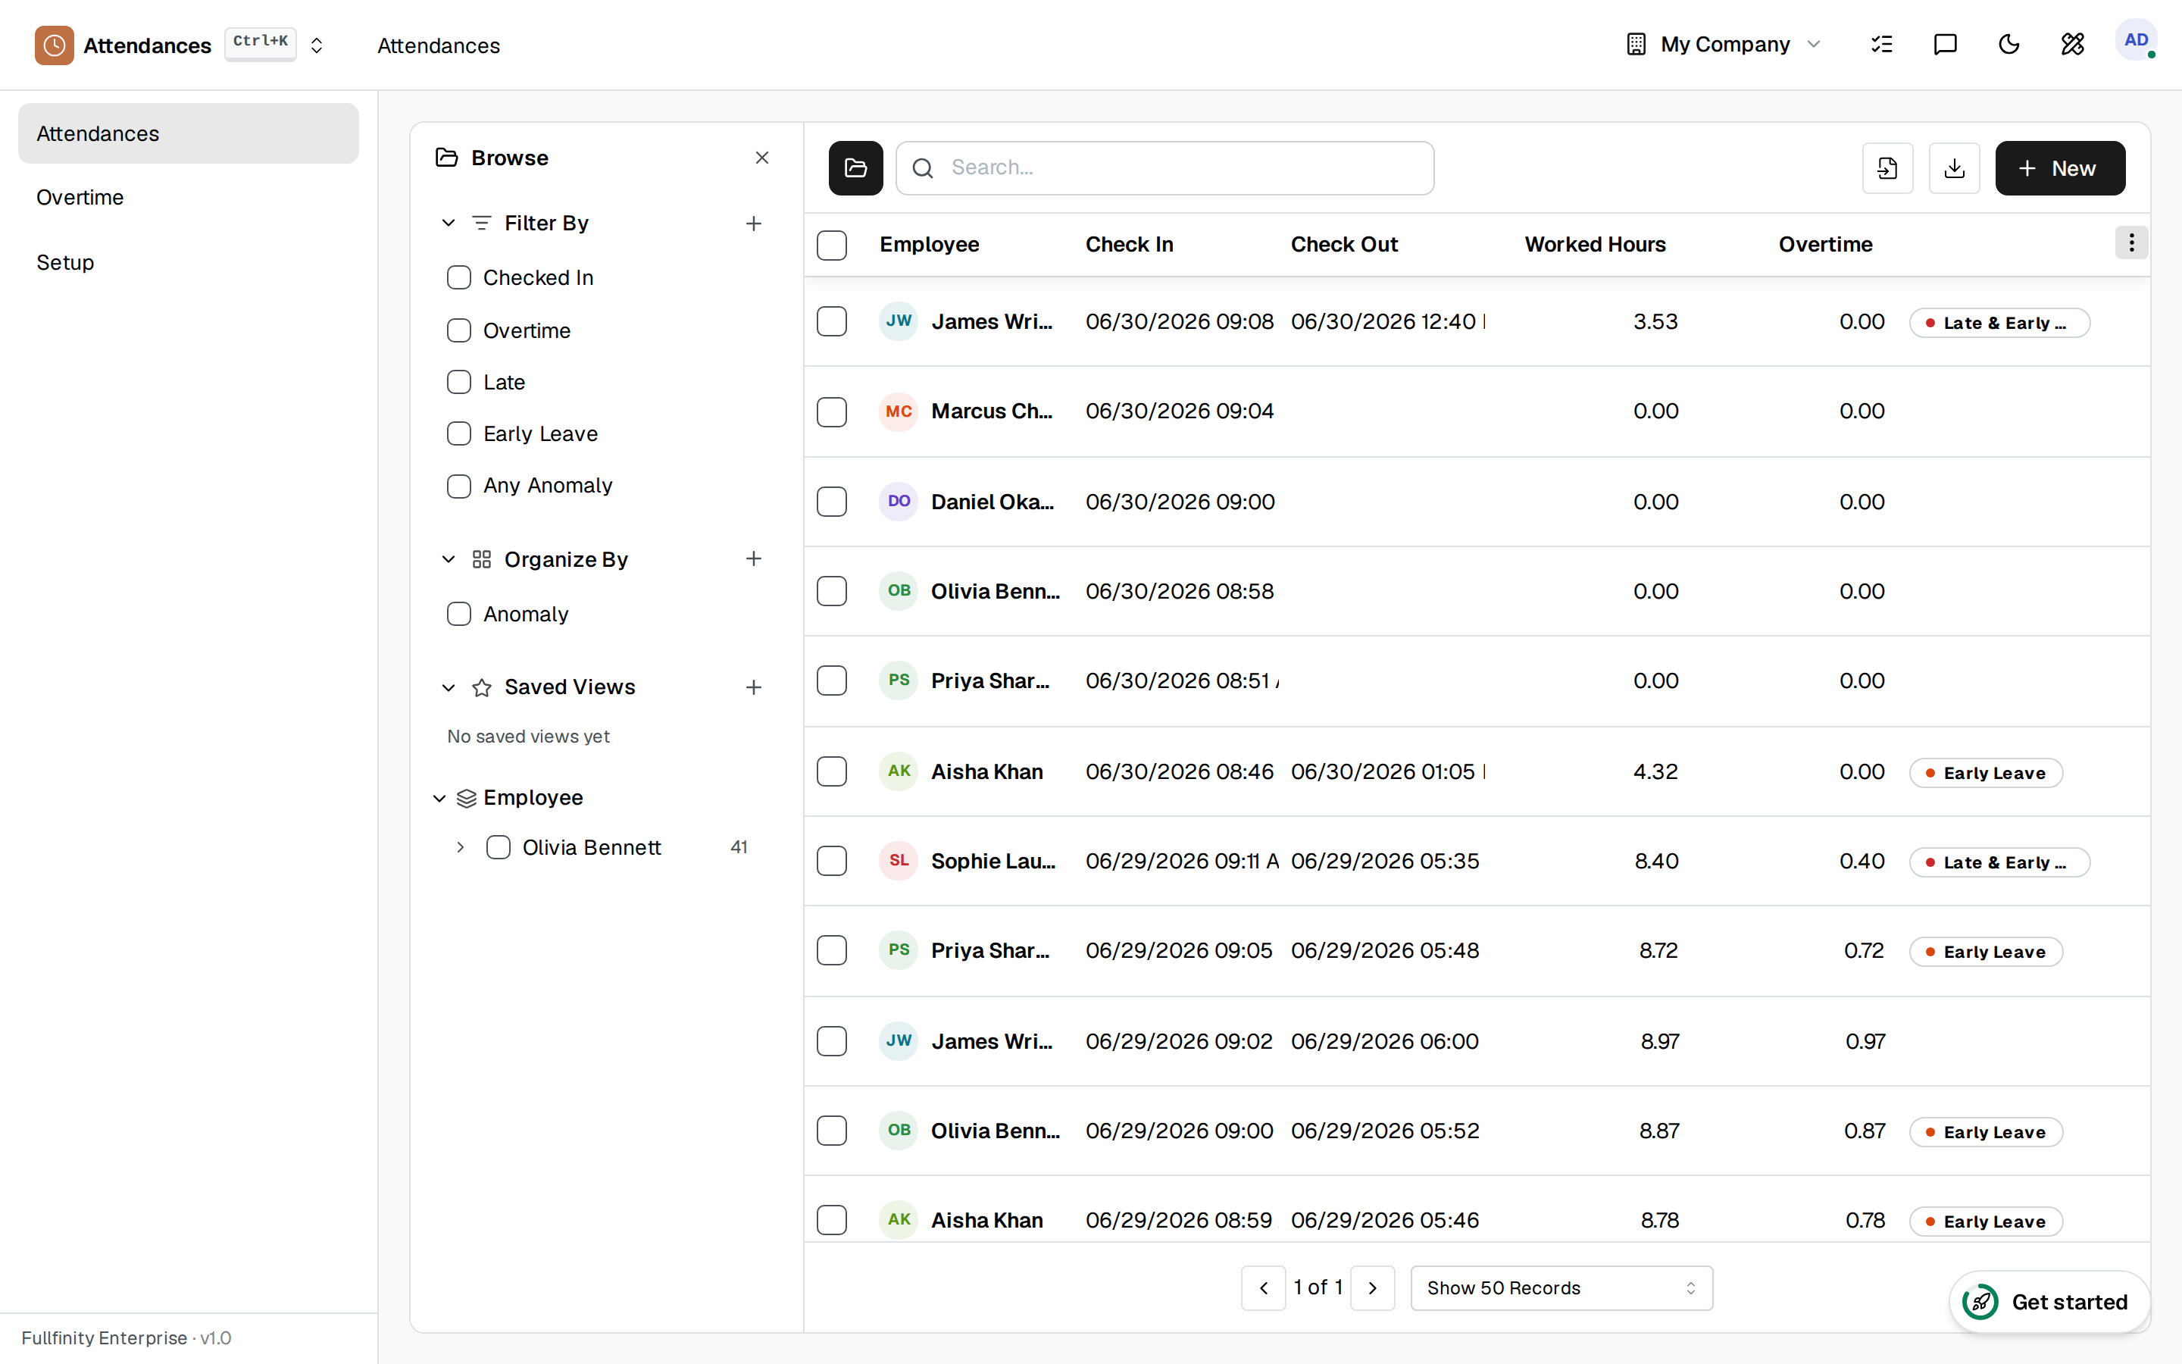Click Late & Early badge on Sophie row
Image resolution: width=2182 pixels, height=1364 pixels.
[1999, 862]
